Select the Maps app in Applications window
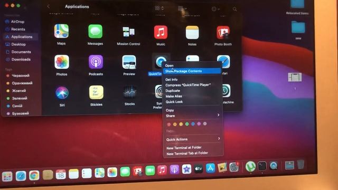The image size is (338, 190). (x=61, y=32)
